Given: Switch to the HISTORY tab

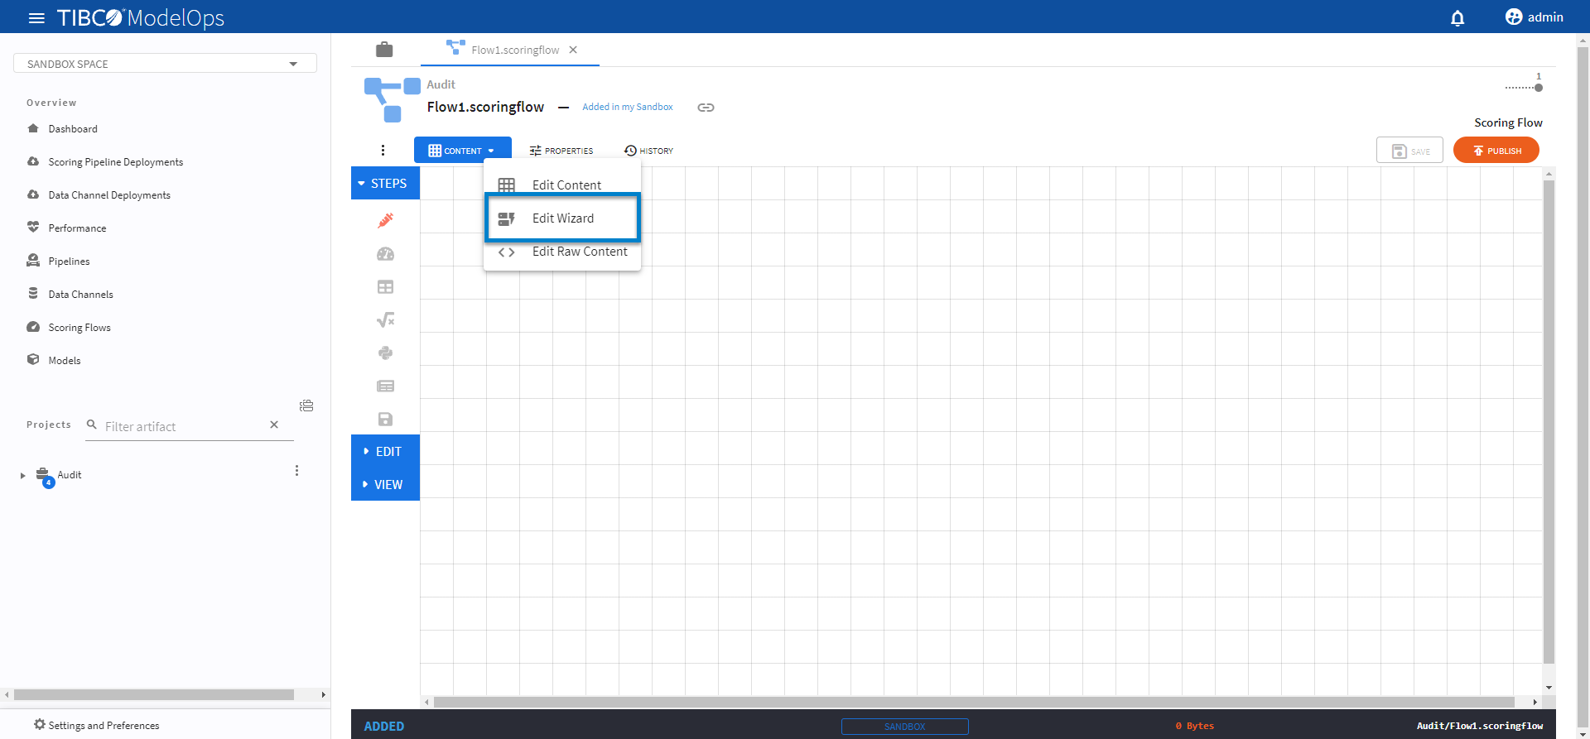Looking at the screenshot, I should [648, 151].
